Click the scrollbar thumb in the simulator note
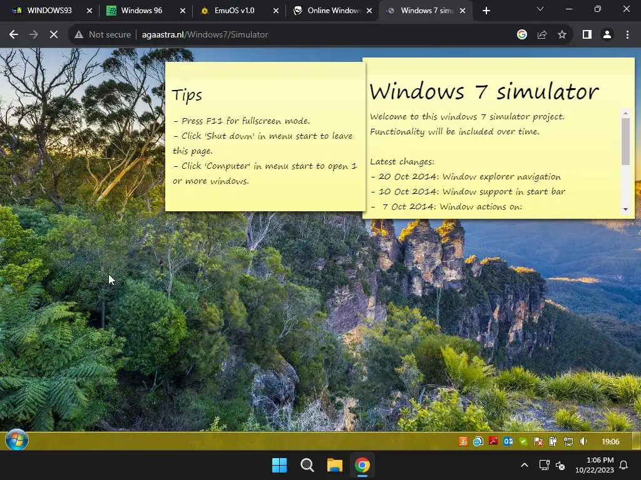The height and width of the screenshot is (480, 641). tap(625, 141)
